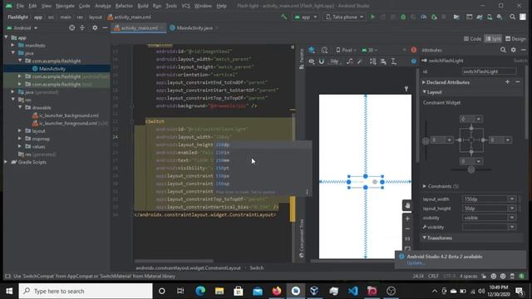Click the orientation for preview icon
Screen dimensions: 532x299
tap(324, 50)
